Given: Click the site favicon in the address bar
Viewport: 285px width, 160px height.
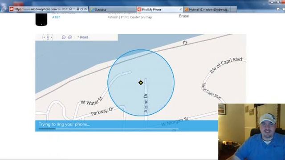Looking at the screenshot, I should point(12,9).
